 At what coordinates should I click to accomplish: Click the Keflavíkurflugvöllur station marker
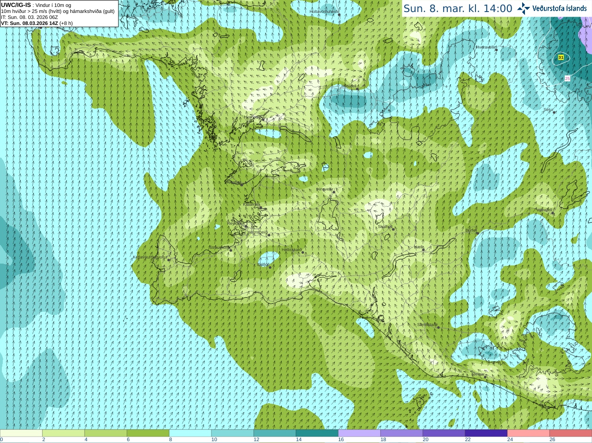coord(169,259)
